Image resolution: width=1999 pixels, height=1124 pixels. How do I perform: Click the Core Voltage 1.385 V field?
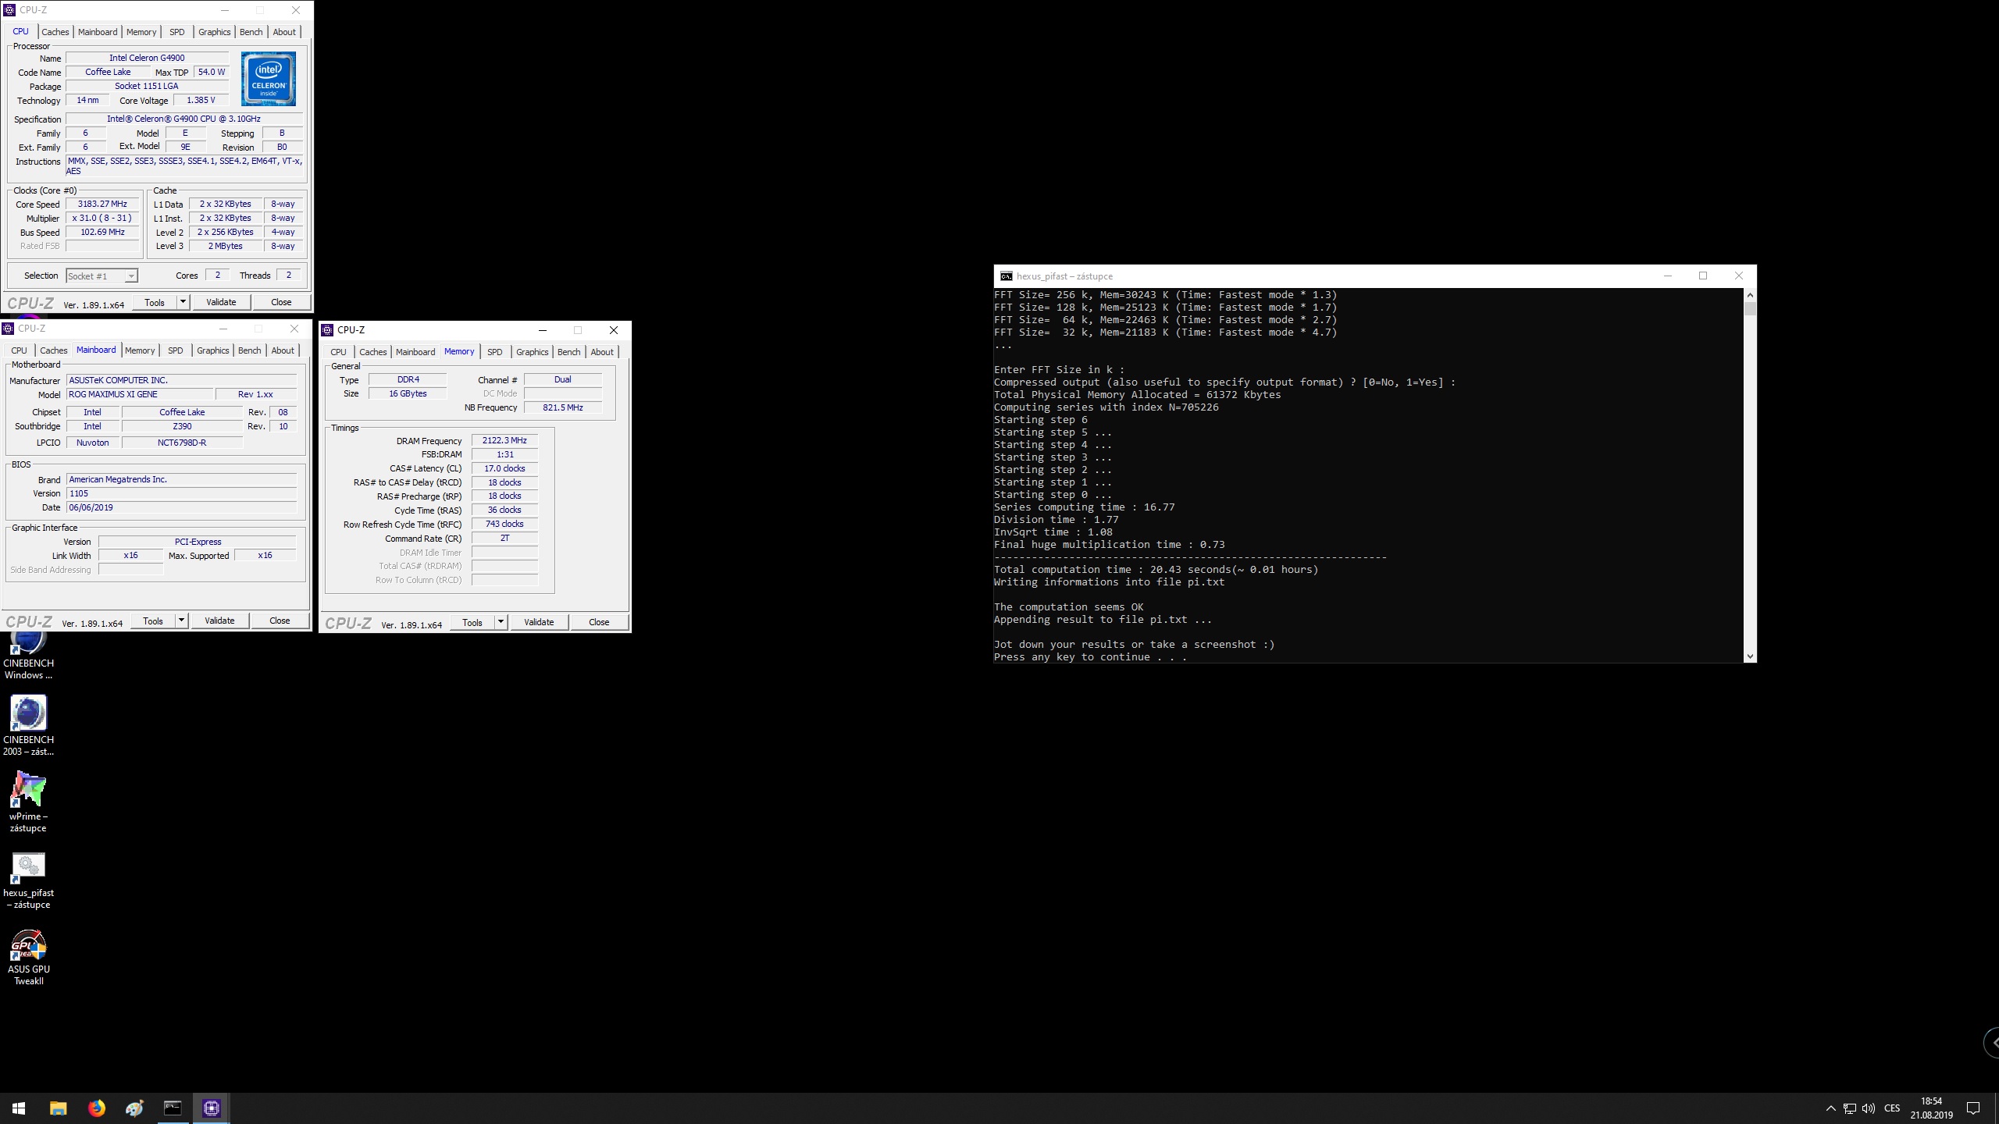[201, 100]
